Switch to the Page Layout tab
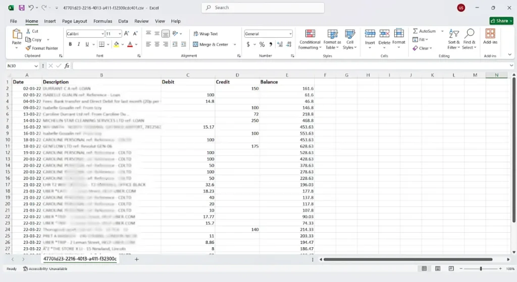The width and height of the screenshot is (517, 282). click(x=75, y=21)
